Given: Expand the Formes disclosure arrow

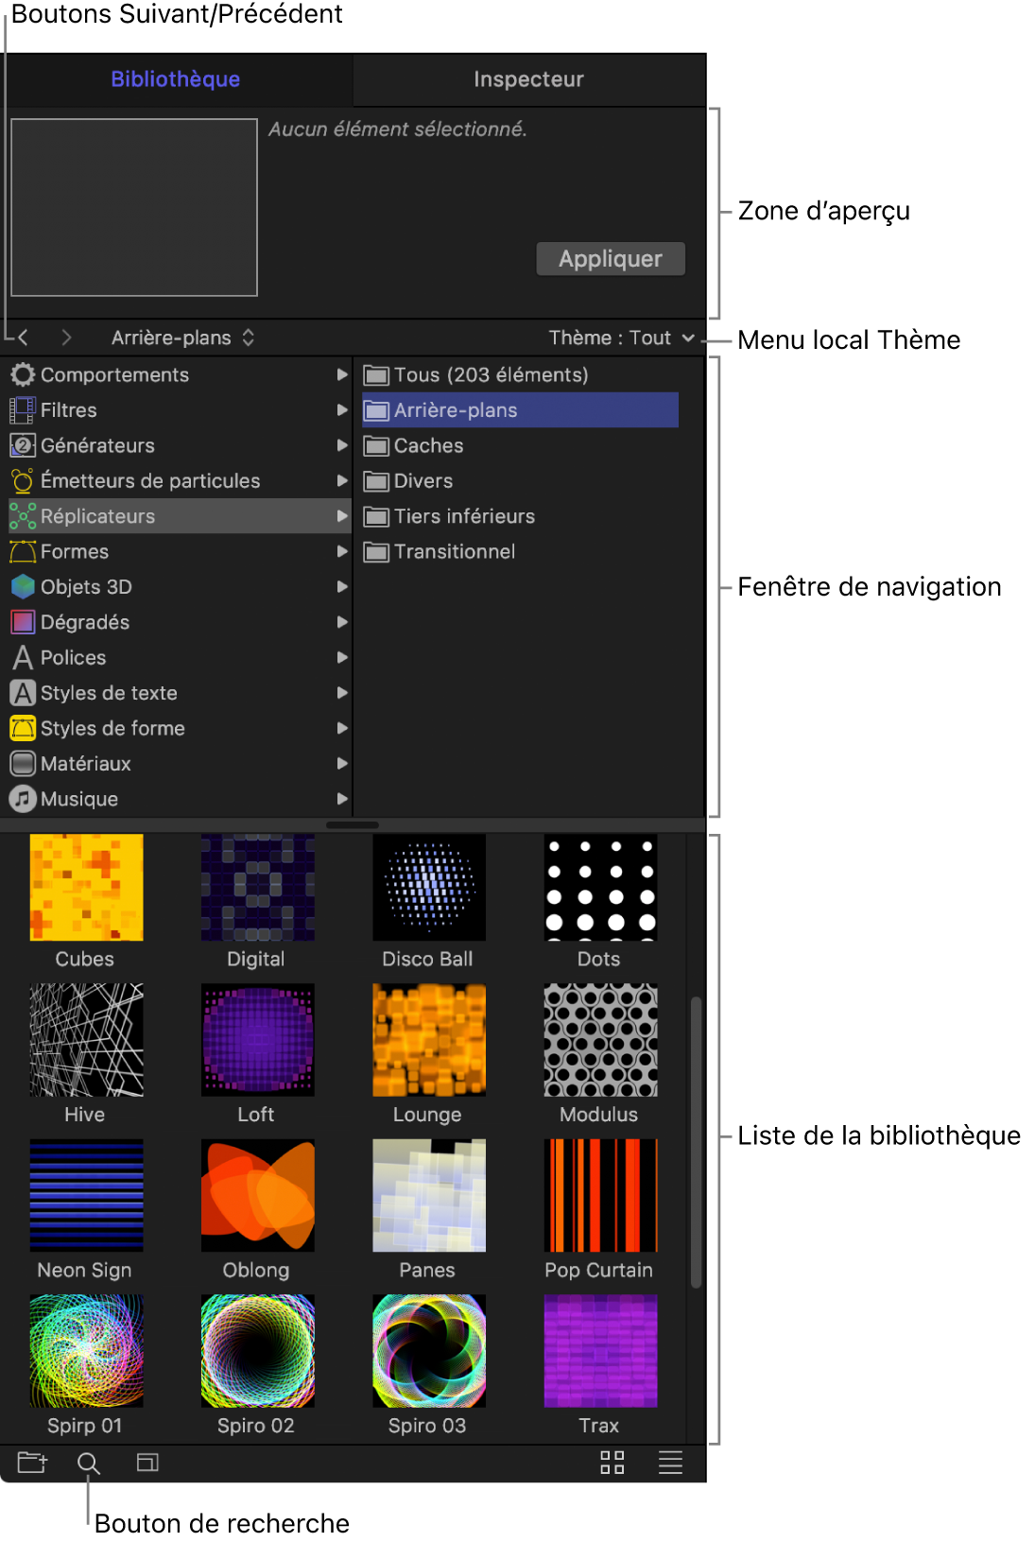Looking at the screenshot, I should 342,551.
